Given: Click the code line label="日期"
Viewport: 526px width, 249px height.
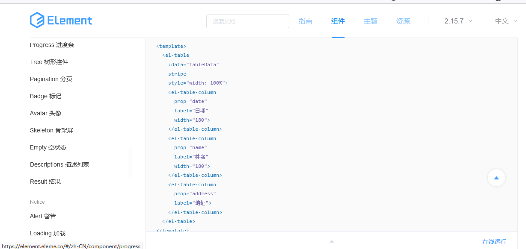Looking at the screenshot, I should (191, 111).
